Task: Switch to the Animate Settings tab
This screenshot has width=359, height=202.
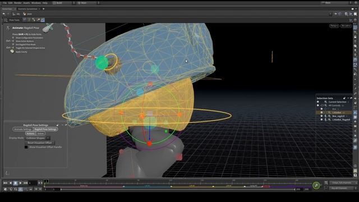Action: click(23, 129)
